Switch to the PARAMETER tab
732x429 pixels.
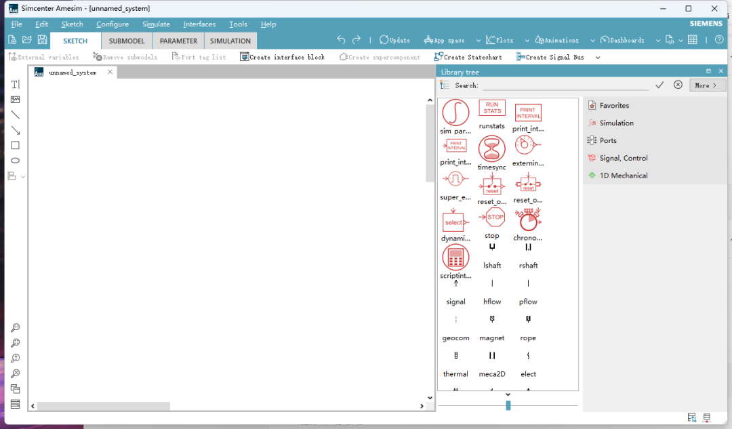[178, 41]
